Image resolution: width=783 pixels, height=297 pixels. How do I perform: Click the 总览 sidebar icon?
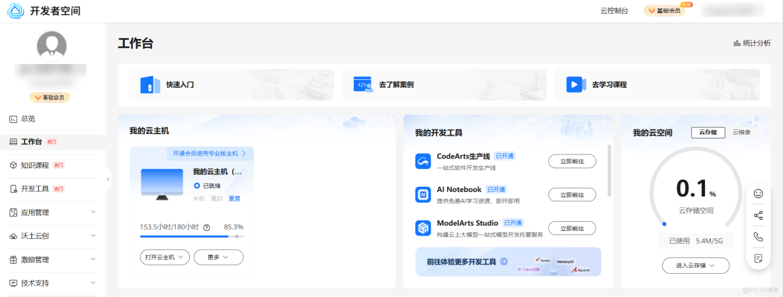(13, 119)
